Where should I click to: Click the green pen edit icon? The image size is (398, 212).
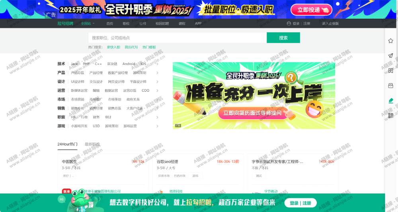pos(391,100)
